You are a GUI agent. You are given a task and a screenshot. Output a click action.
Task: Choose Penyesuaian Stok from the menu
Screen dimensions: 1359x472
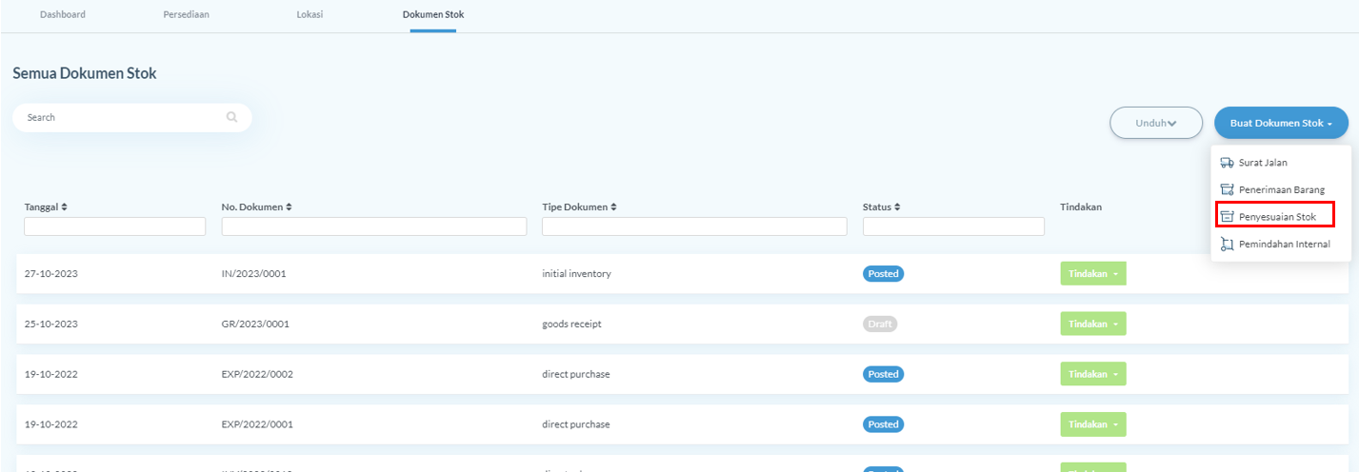1281,217
